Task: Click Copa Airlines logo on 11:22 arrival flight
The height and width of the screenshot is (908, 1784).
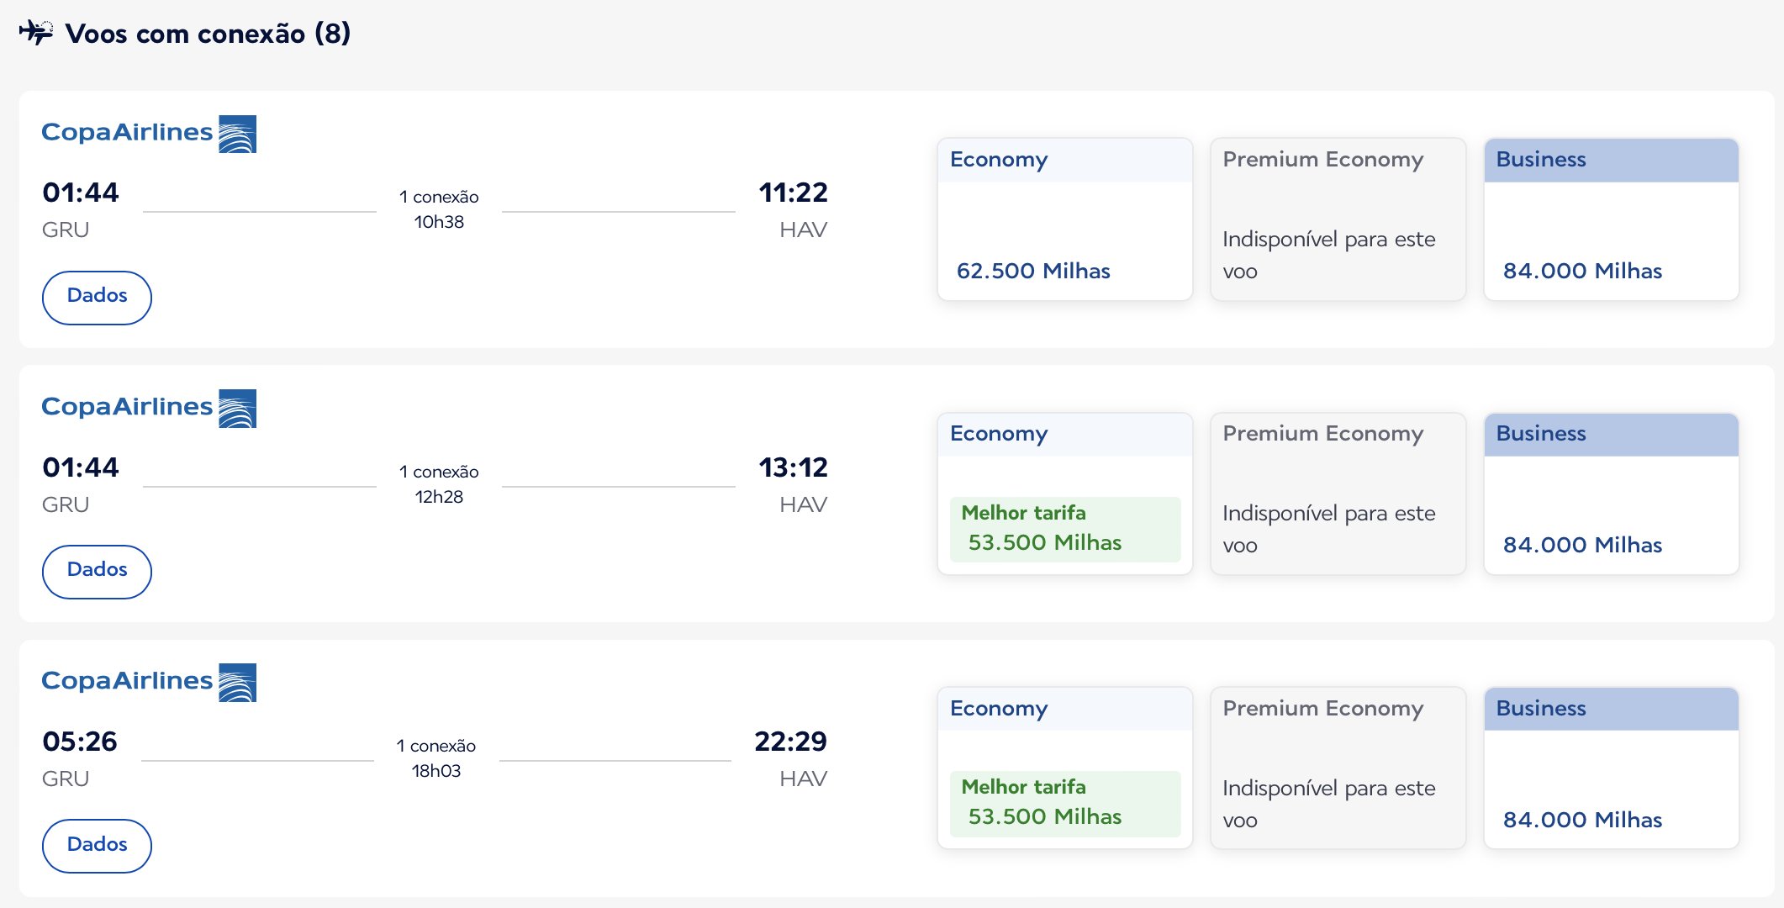Action: tap(149, 134)
